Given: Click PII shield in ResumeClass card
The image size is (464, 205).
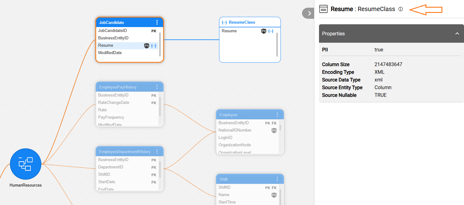Looking at the screenshot, I should tap(263, 31).
